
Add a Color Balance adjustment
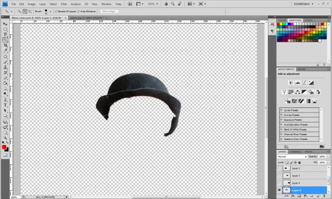298,92
